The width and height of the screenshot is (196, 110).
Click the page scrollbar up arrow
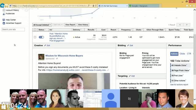point(195,10)
